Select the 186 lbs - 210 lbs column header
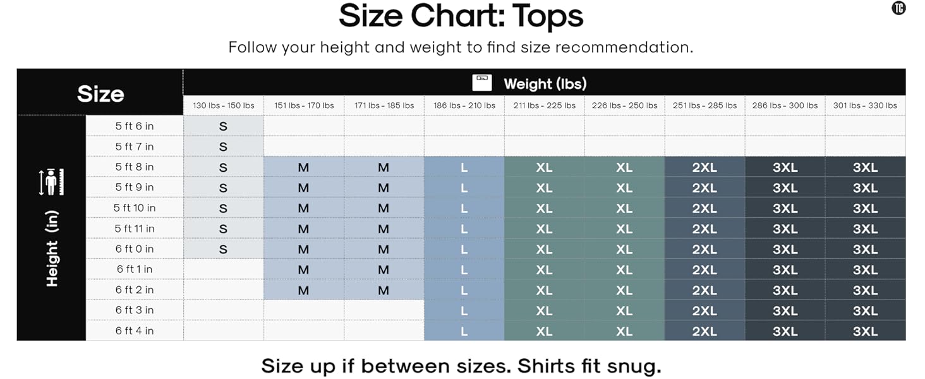Screen dimensions: 925x379 pyautogui.click(x=464, y=105)
